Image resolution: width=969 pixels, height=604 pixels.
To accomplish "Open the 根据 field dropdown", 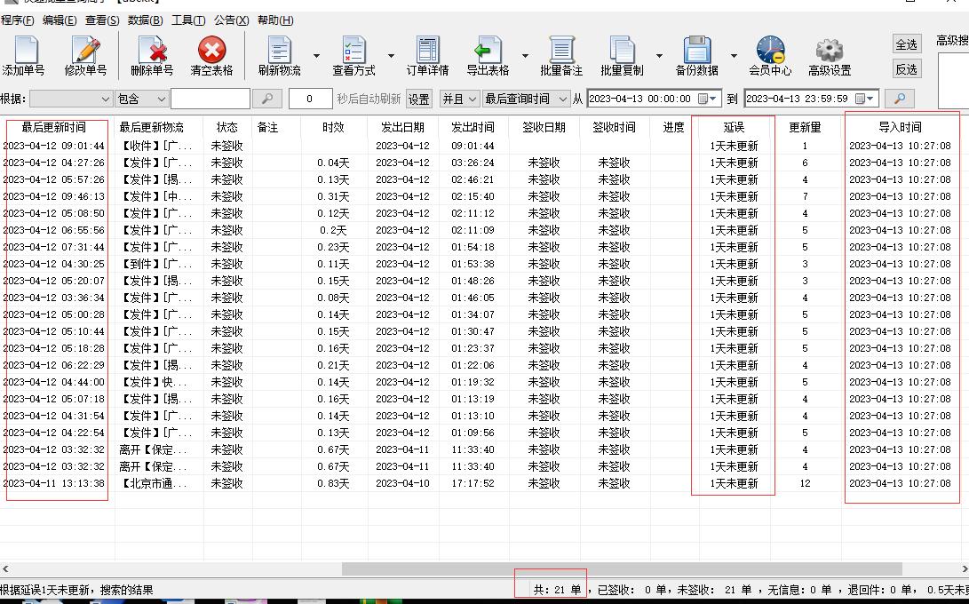I will point(71,99).
